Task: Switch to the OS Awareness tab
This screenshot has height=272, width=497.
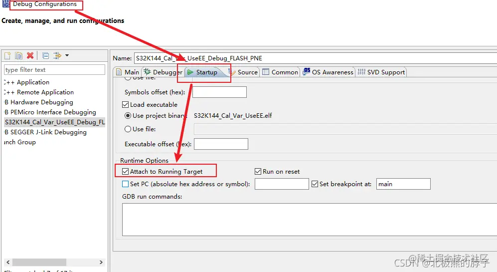Action: (x=328, y=72)
